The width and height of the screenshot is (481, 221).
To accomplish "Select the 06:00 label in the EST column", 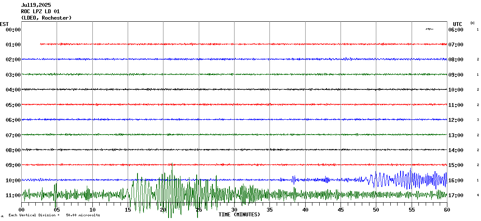I will pos(13,120).
